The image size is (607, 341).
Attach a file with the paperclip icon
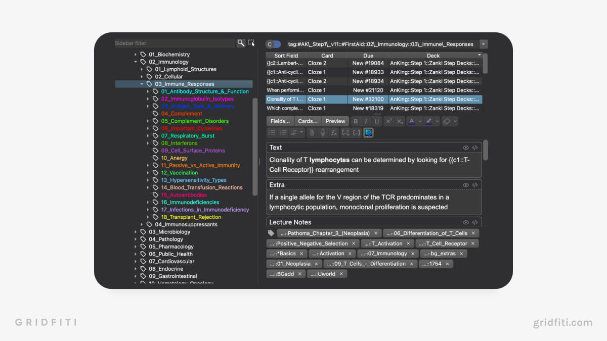312,133
